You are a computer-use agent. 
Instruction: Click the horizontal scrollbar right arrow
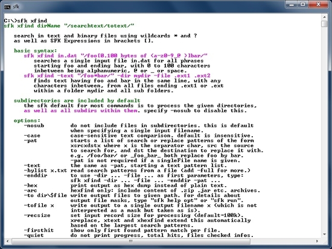317,241
